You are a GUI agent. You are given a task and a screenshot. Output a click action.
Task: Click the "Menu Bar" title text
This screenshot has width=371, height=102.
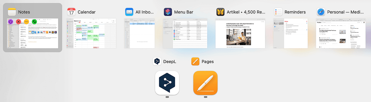[x=184, y=12]
